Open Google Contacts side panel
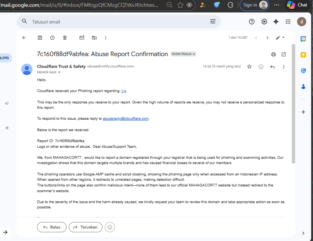This screenshot has height=241, width=313. 303,87
